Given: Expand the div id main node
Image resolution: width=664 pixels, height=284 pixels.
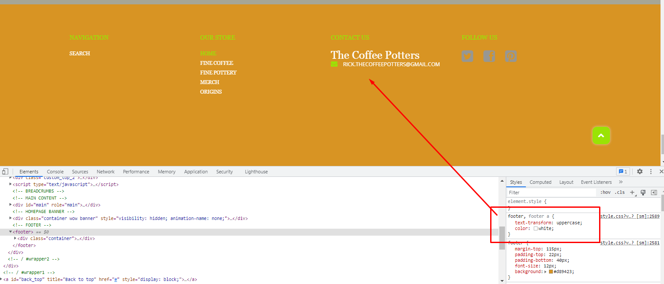Looking at the screenshot, I should (10, 205).
